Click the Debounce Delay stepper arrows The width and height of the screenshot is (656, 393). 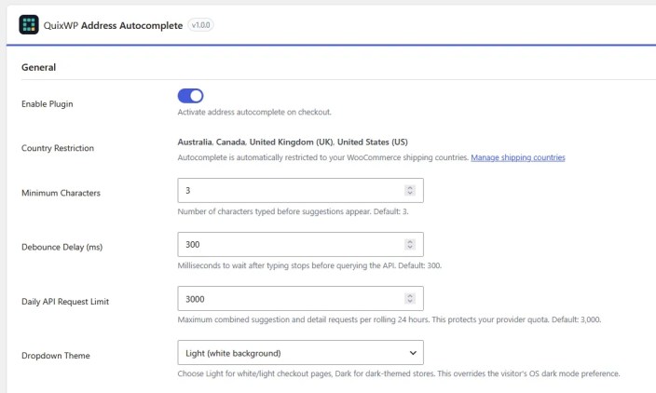[410, 244]
